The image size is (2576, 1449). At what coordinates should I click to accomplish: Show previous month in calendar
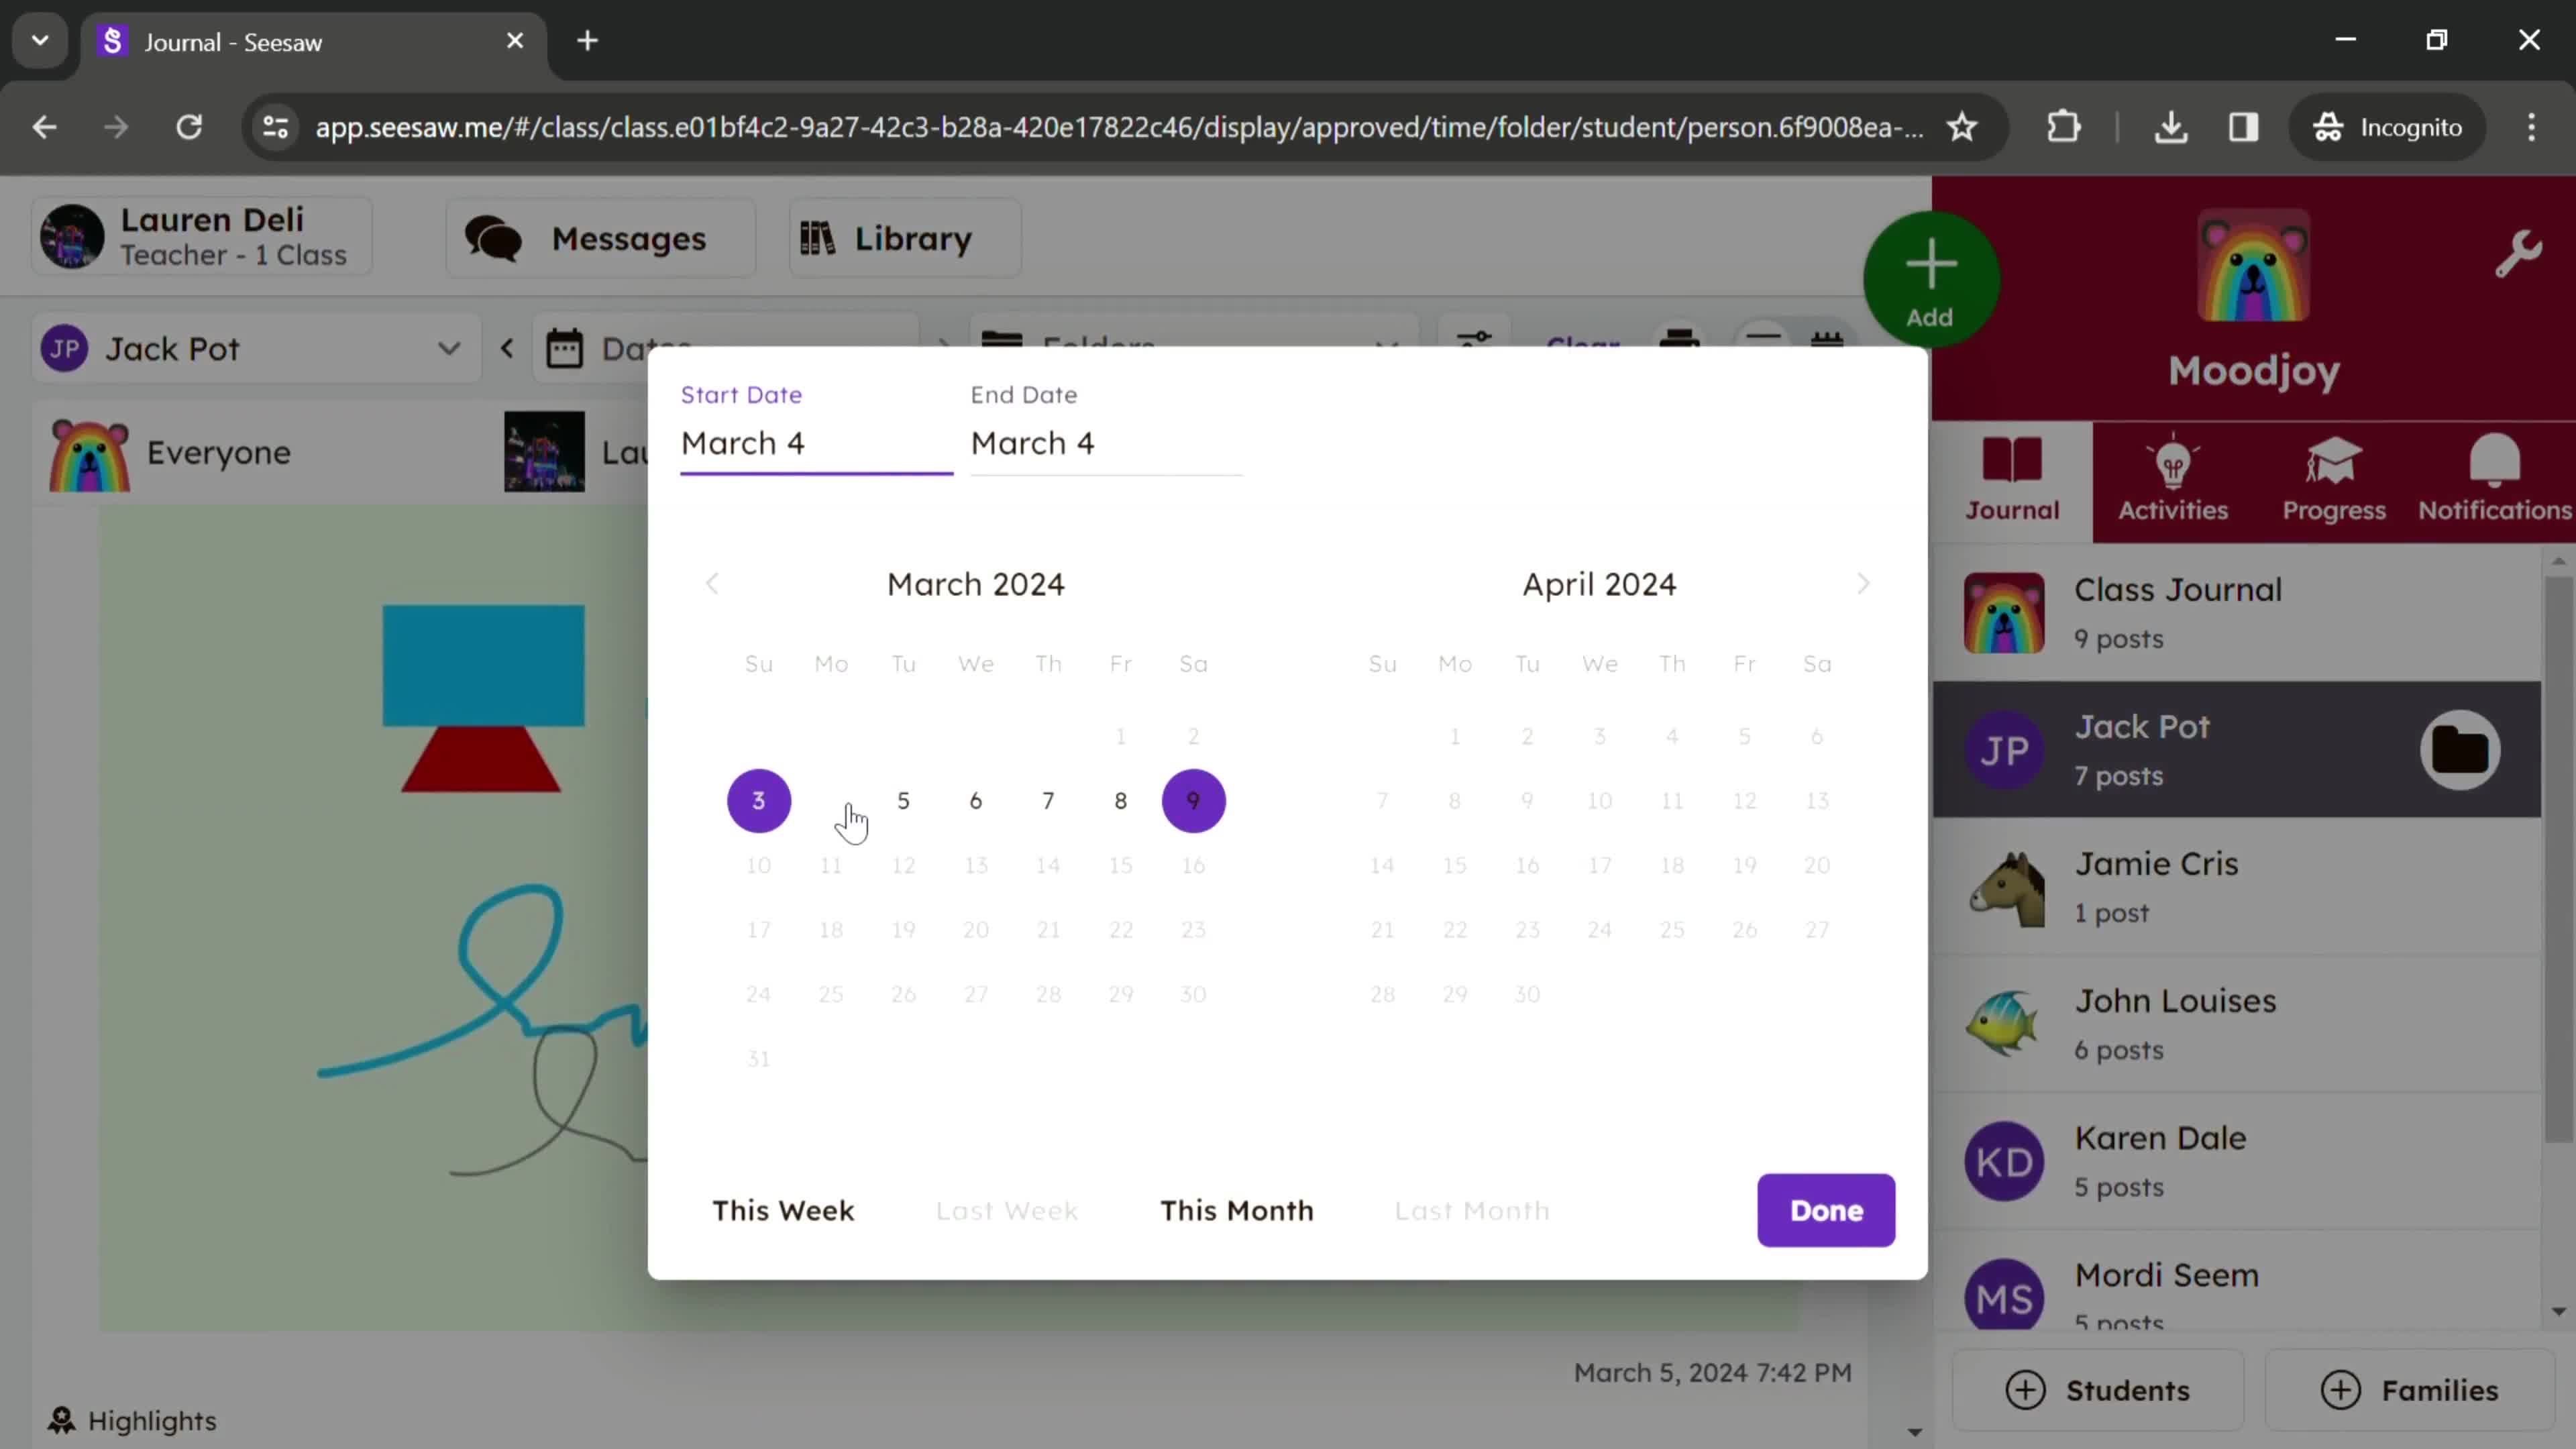[712, 584]
